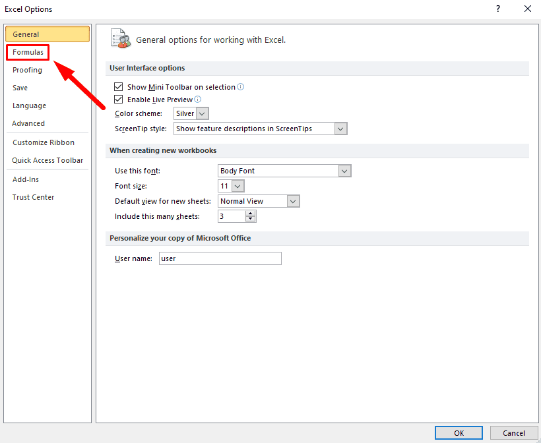Select the Language category

[29, 106]
